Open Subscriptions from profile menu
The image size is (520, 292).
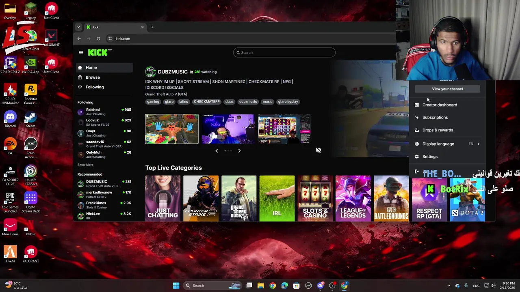435,118
